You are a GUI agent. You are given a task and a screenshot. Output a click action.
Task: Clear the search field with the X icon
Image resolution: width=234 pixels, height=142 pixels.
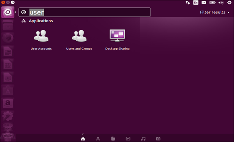[x=23, y=12]
